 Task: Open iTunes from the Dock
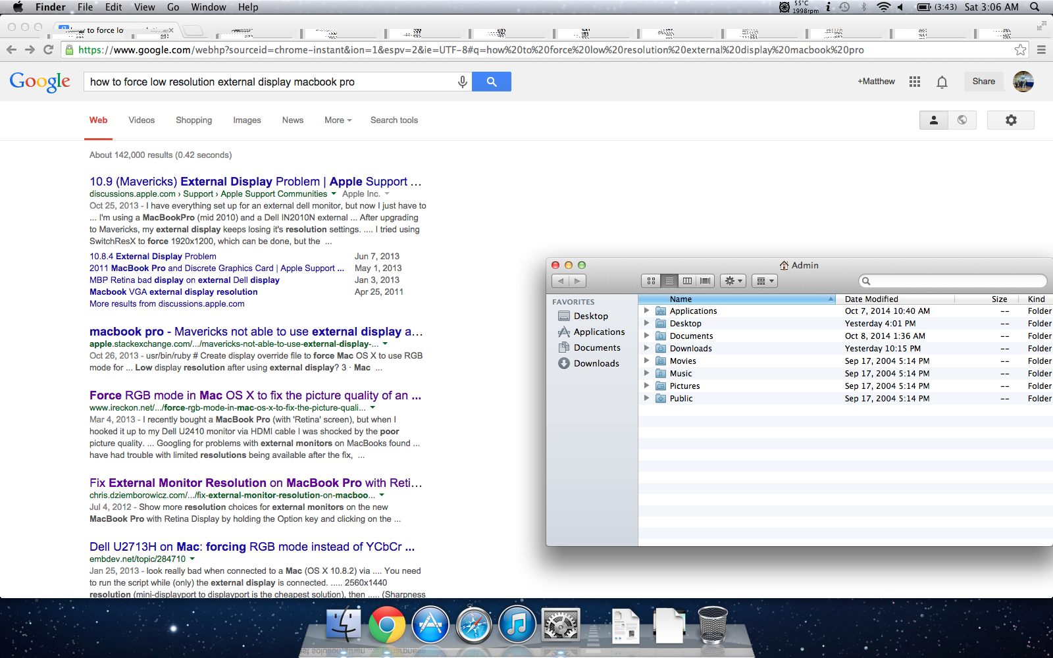pyautogui.click(x=517, y=624)
